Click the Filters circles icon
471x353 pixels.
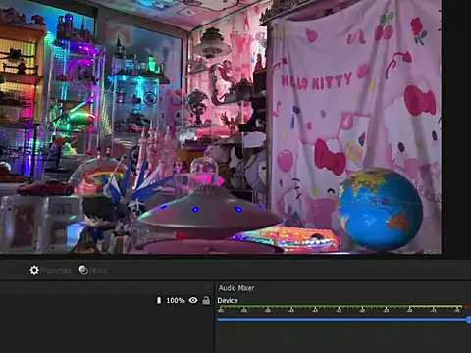click(83, 270)
